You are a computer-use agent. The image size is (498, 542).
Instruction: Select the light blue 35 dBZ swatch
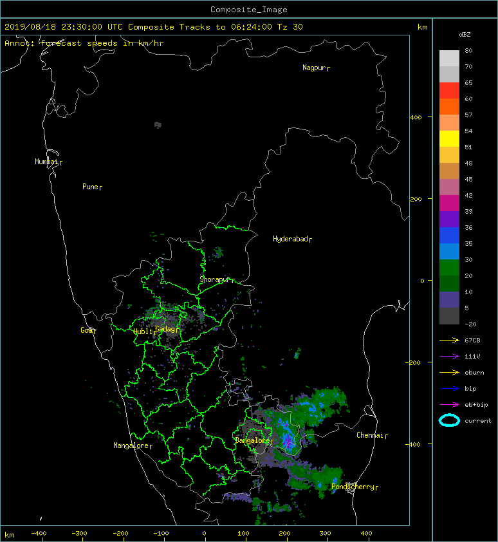click(x=449, y=251)
